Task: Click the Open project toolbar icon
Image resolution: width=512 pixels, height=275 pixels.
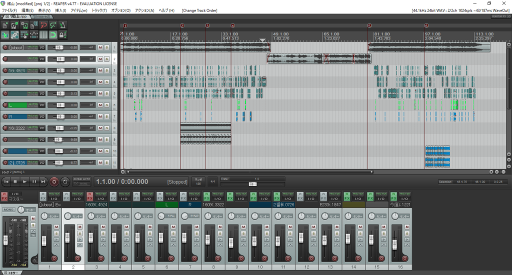Action: [x=14, y=25]
